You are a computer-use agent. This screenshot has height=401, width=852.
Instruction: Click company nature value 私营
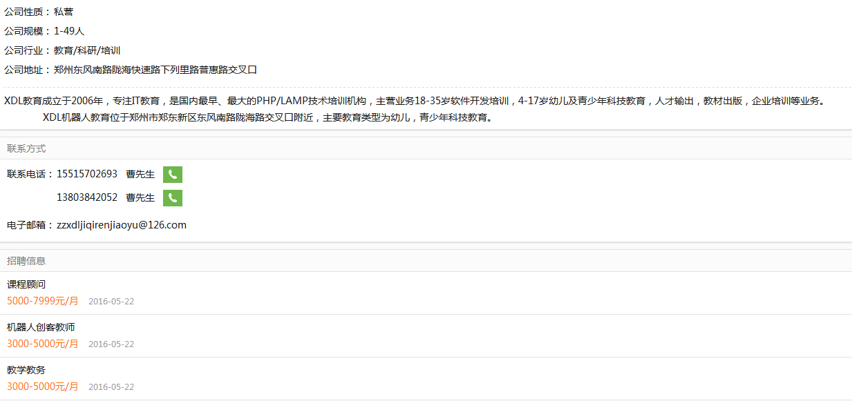point(64,12)
